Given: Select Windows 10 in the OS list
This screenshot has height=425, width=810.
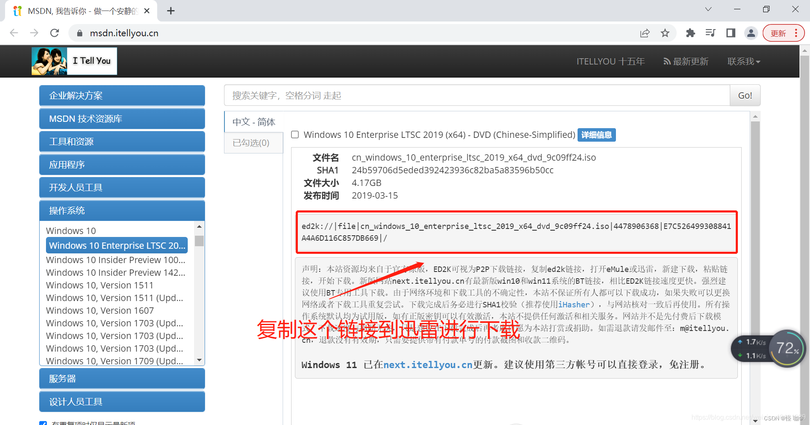Looking at the screenshot, I should coord(71,231).
